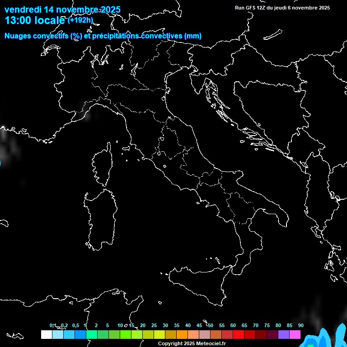Click the legend number '55'
Image resolution: width=347 pixels, height=347 pixels.
pos(222,325)
